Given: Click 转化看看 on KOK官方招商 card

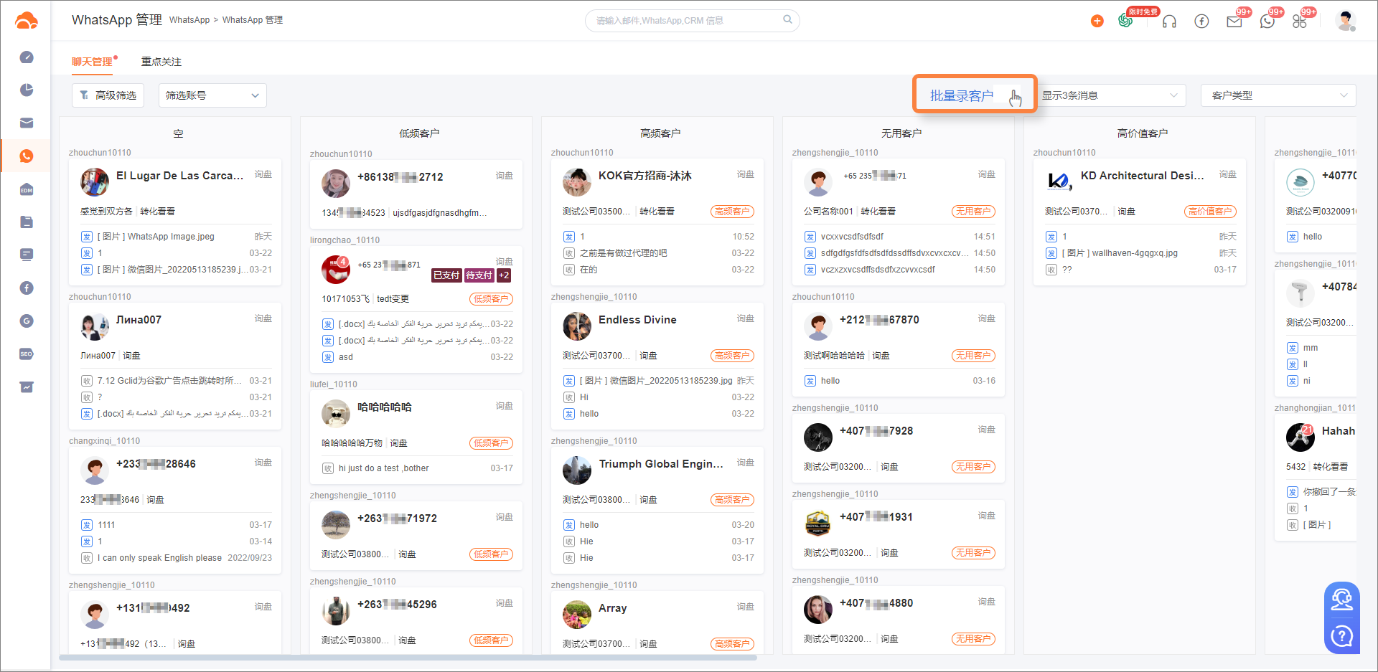Looking at the screenshot, I should pos(657,212).
